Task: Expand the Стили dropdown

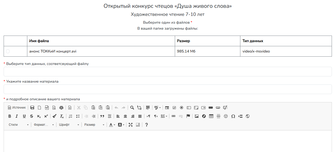Action: (19, 125)
